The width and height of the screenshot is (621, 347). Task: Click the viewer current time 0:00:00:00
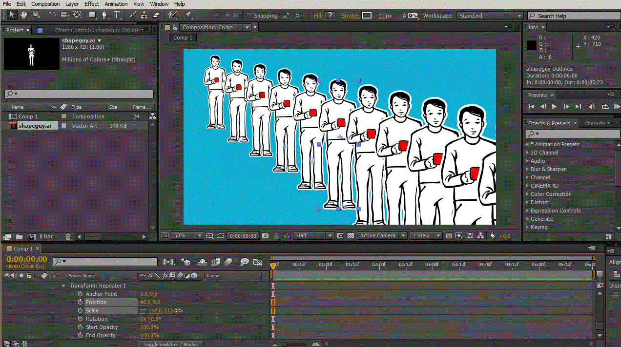243,235
